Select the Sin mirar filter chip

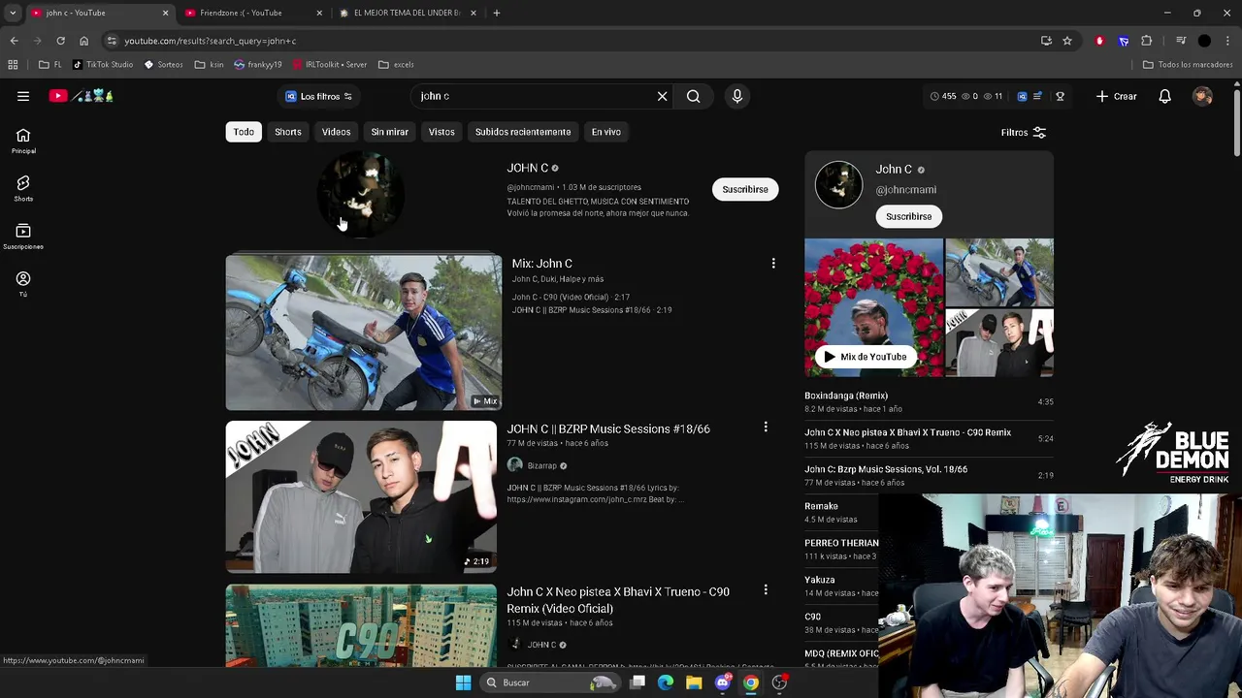389,132
